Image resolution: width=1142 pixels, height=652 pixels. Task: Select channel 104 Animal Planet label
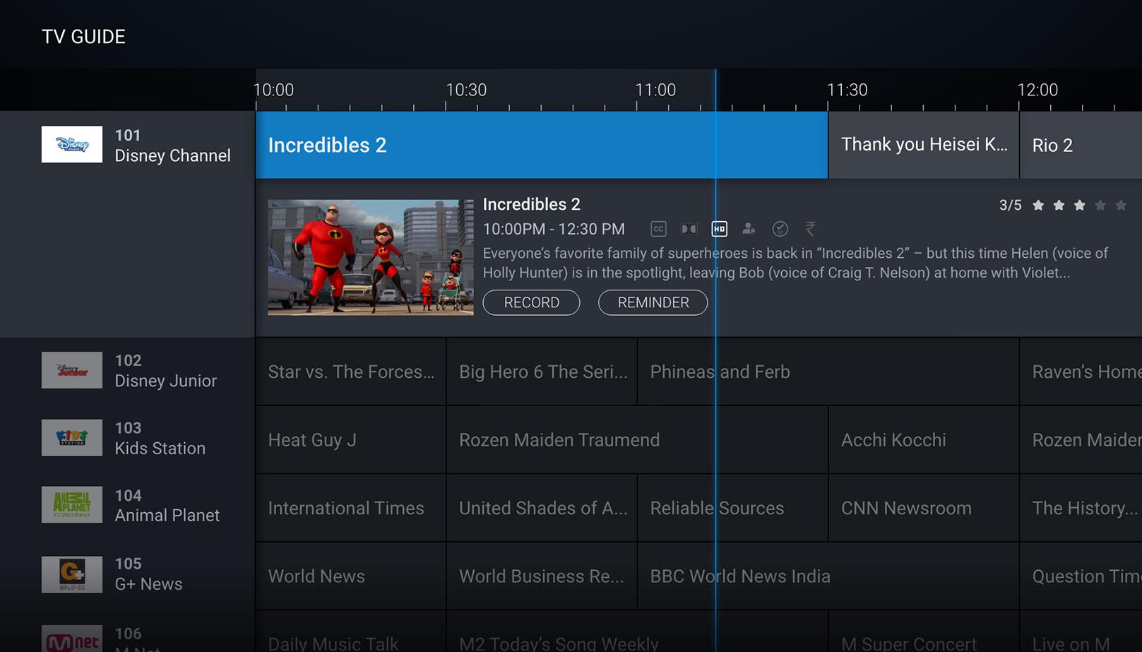[x=167, y=505]
